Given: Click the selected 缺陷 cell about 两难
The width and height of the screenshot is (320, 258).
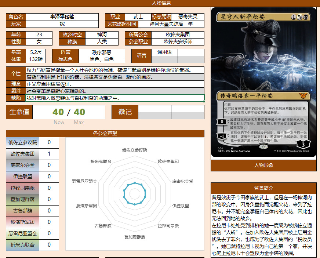Looking at the screenshot, I should [x=115, y=98].
